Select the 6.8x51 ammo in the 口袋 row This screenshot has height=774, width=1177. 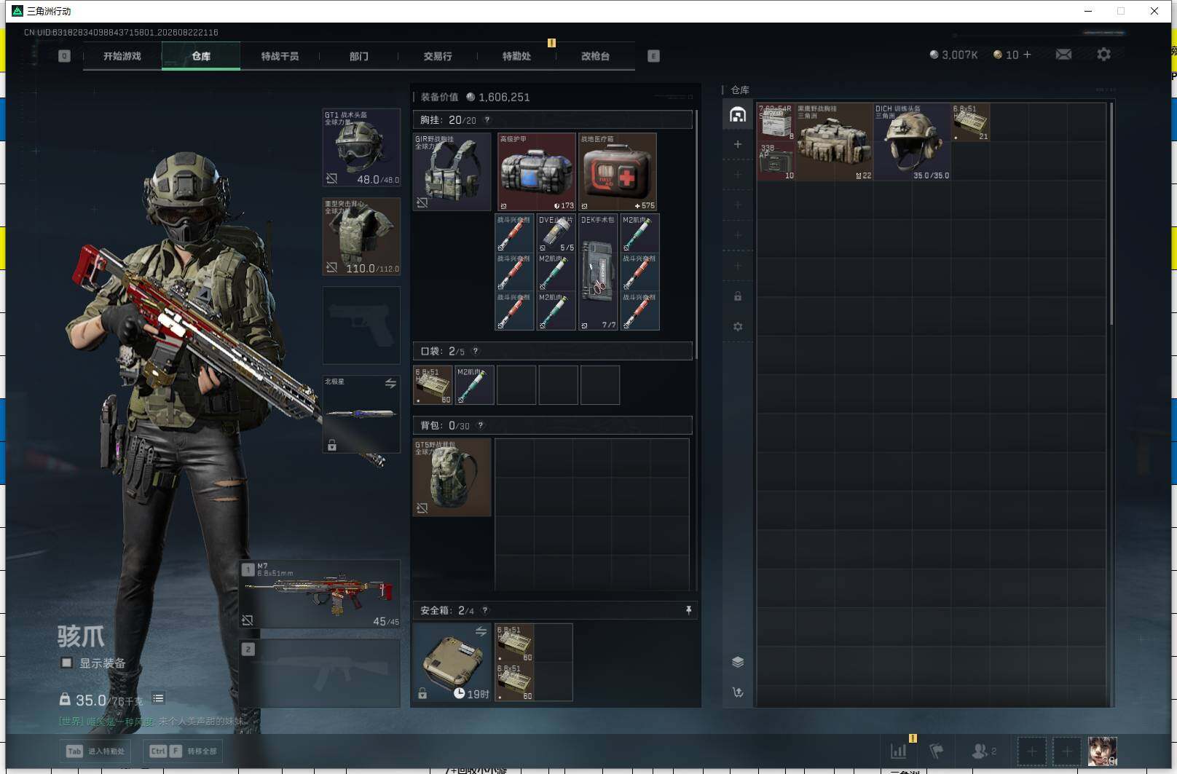pos(433,385)
